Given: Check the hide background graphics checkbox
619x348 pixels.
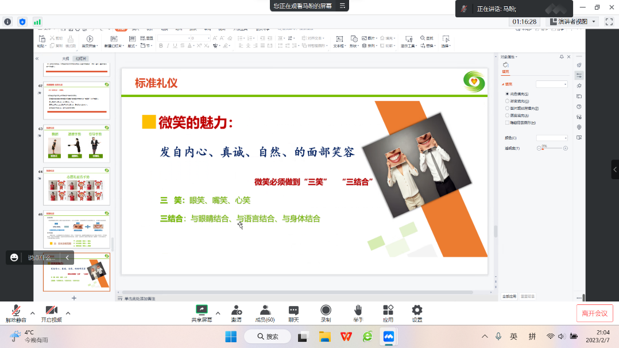Looking at the screenshot, I should pyautogui.click(x=507, y=122).
